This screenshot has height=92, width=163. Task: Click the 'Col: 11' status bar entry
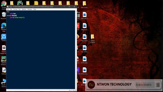coord(74,90)
